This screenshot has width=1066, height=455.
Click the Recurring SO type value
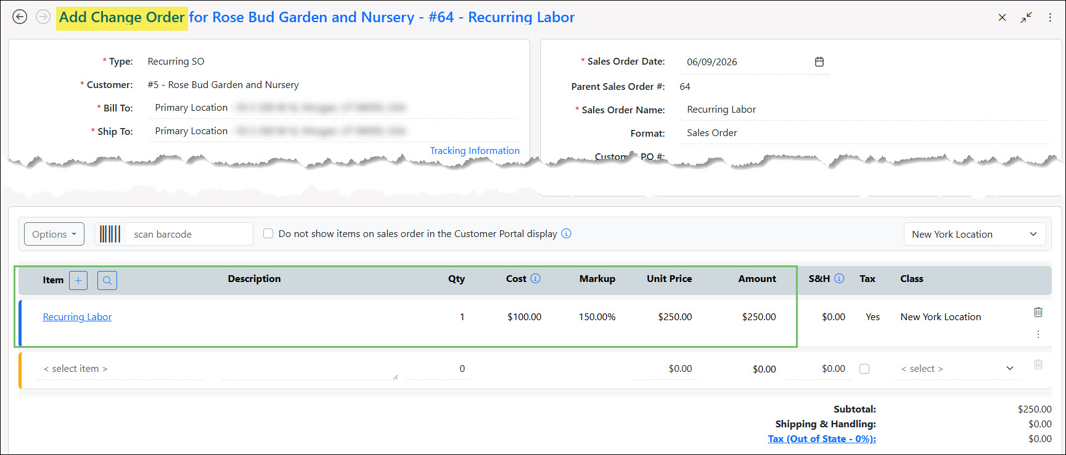[x=176, y=62]
